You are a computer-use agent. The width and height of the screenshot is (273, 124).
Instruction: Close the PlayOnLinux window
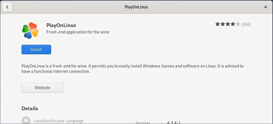point(266,7)
